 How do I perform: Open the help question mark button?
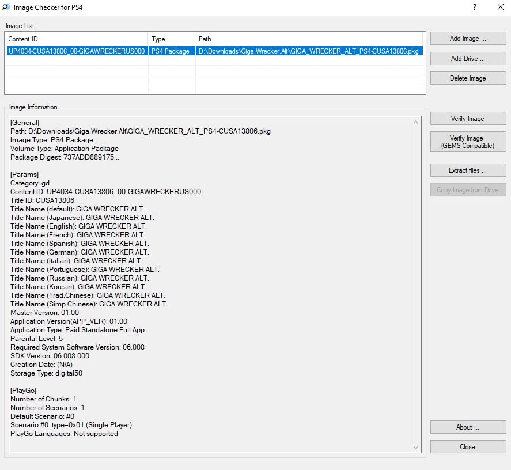pos(475,7)
